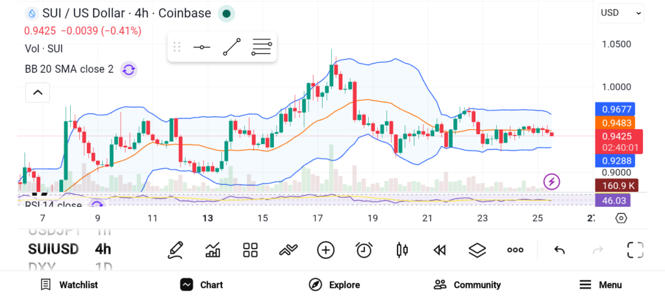Viewport: 665px width, 299px height.
Task: Tap the plus add-symbol icon
Action: pos(325,250)
